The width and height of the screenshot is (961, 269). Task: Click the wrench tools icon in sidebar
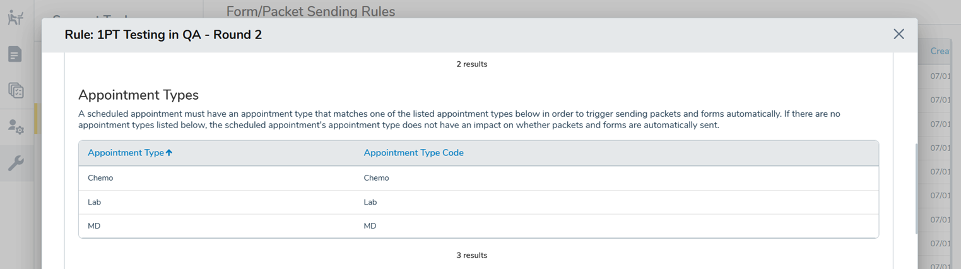[x=15, y=164]
